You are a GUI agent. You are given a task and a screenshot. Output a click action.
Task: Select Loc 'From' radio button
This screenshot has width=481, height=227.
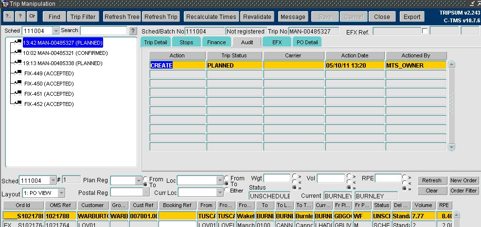click(x=227, y=178)
